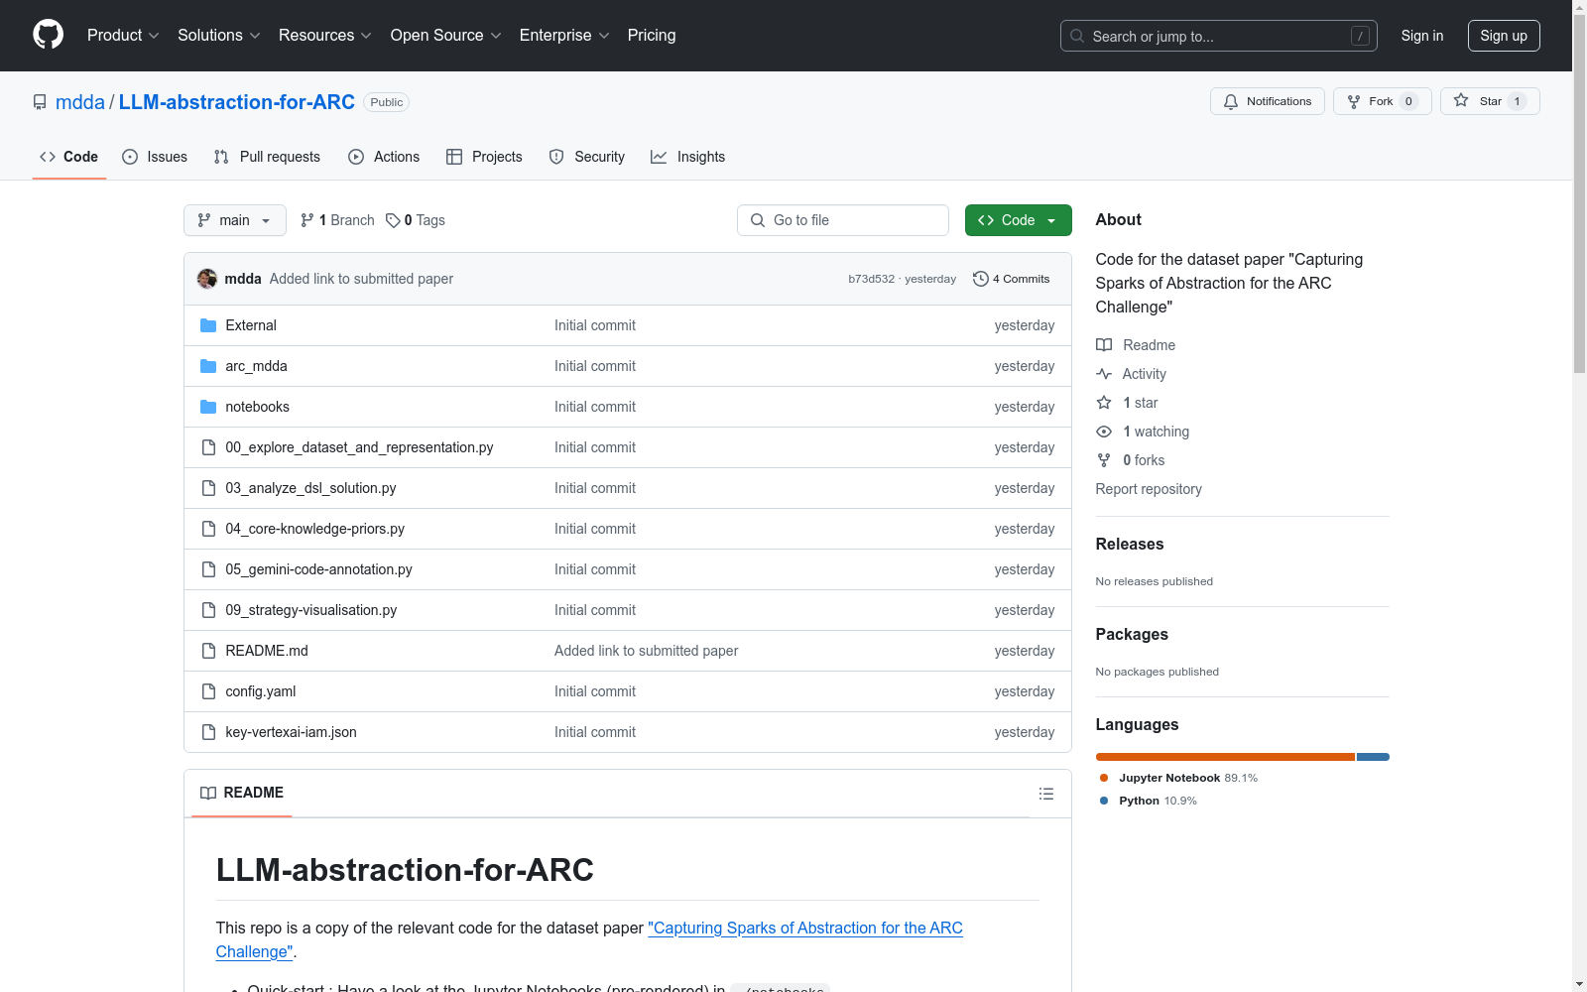This screenshot has height=992, width=1587.
Task: Click file icon for README.md
Action: pyautogui.click(x=208, y=651)
